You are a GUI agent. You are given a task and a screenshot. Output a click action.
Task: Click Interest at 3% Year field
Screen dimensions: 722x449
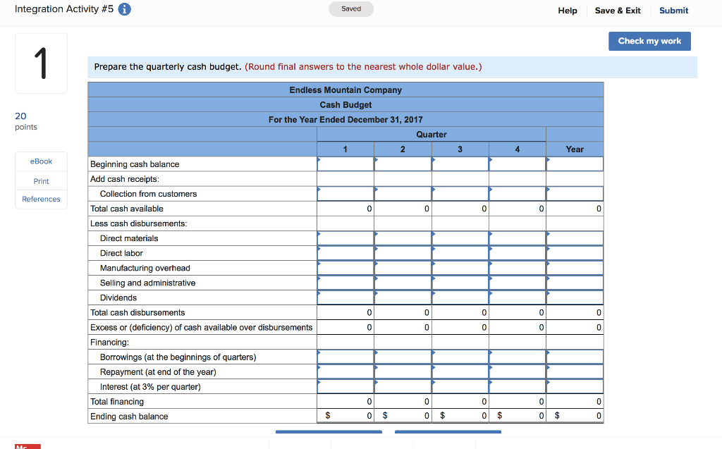[575, 386]
